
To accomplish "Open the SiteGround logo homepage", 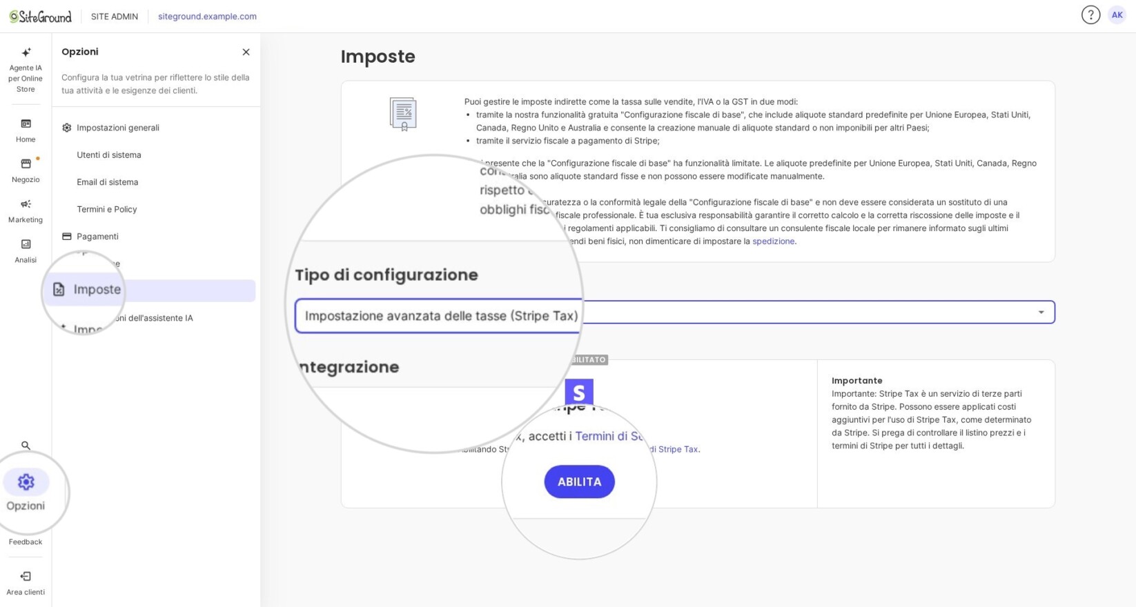I will tap(40, 17).
